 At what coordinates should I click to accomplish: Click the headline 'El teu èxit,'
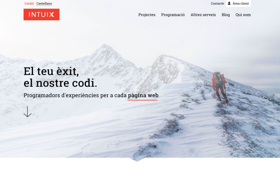click(51, 71)
